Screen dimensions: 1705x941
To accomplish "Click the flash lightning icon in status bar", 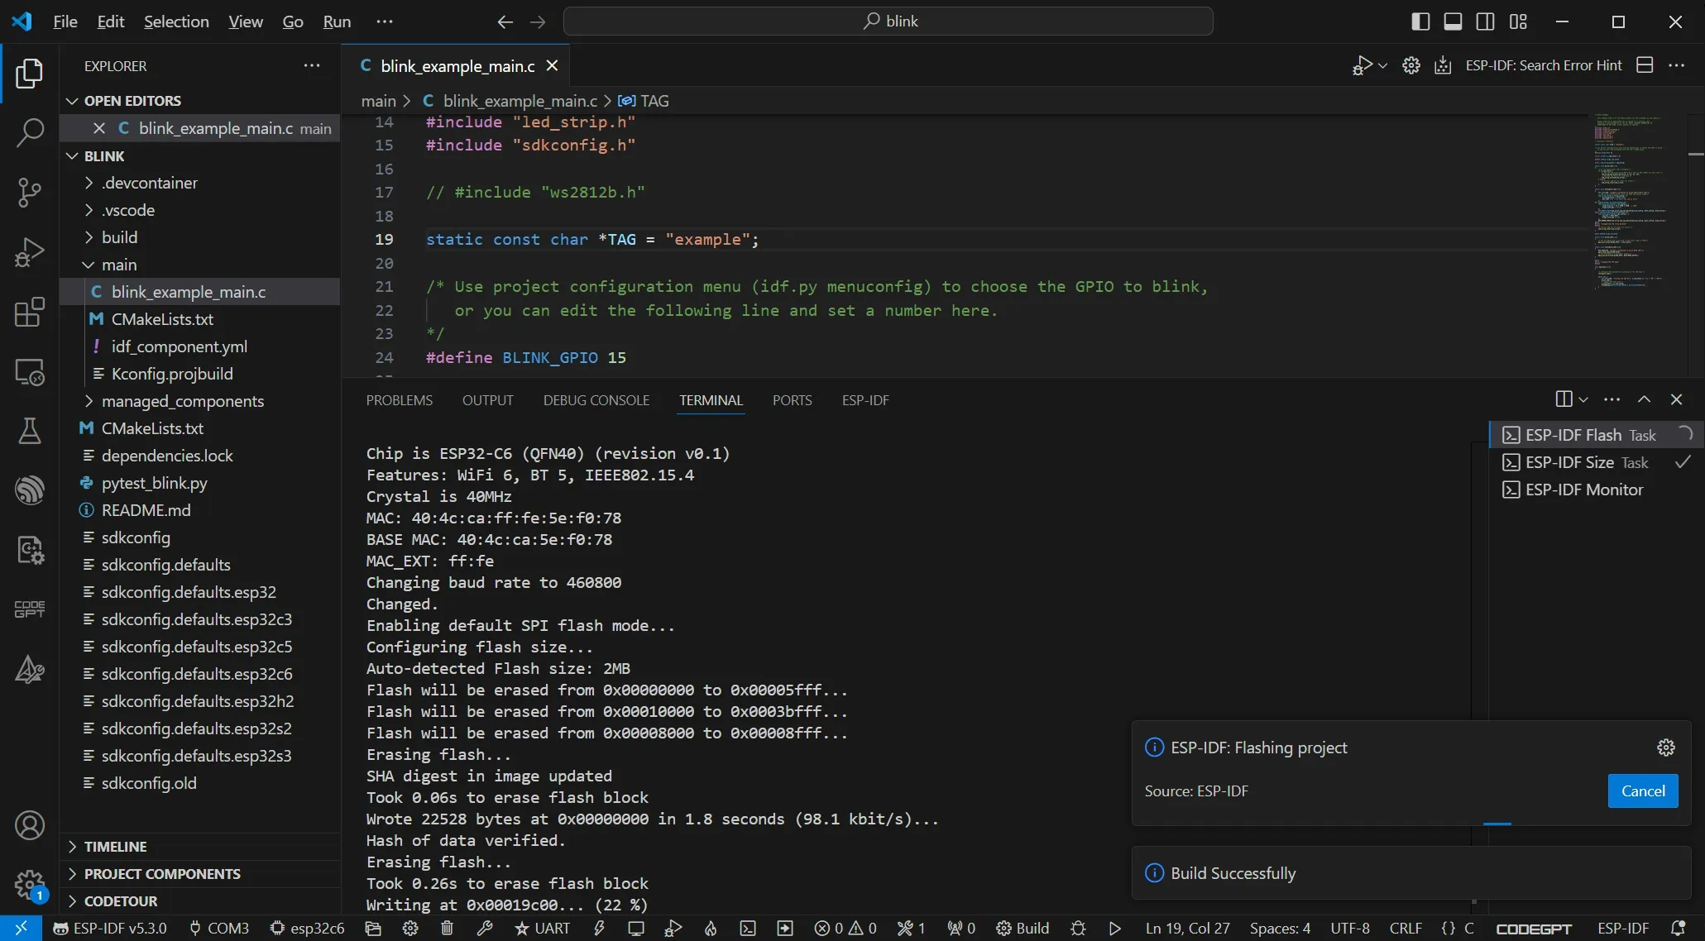I will tap(599, 928).
